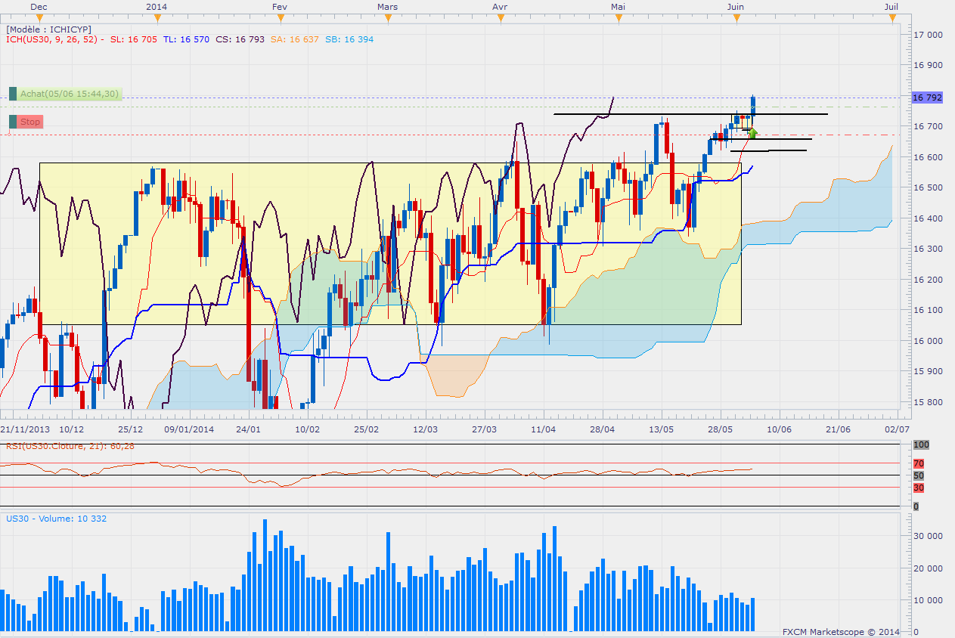
Task: Click the 11/04 date label
Action: [544, 429]
